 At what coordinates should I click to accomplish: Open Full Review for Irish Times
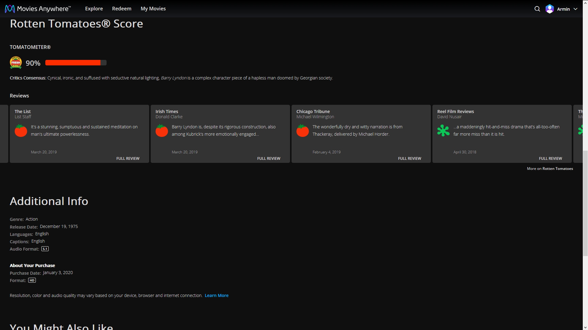tap(269, 158)
